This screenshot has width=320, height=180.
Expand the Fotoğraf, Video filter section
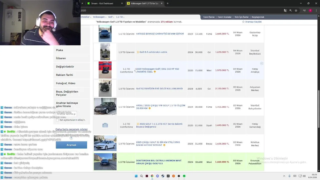(x=71, y=83)
